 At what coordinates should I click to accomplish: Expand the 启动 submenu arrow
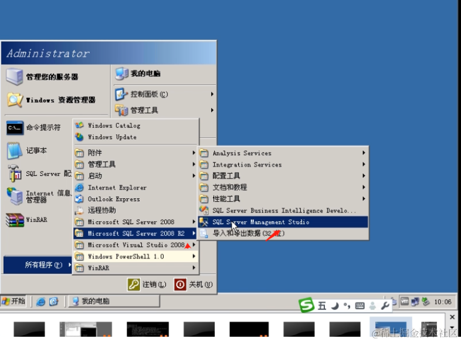194,176
